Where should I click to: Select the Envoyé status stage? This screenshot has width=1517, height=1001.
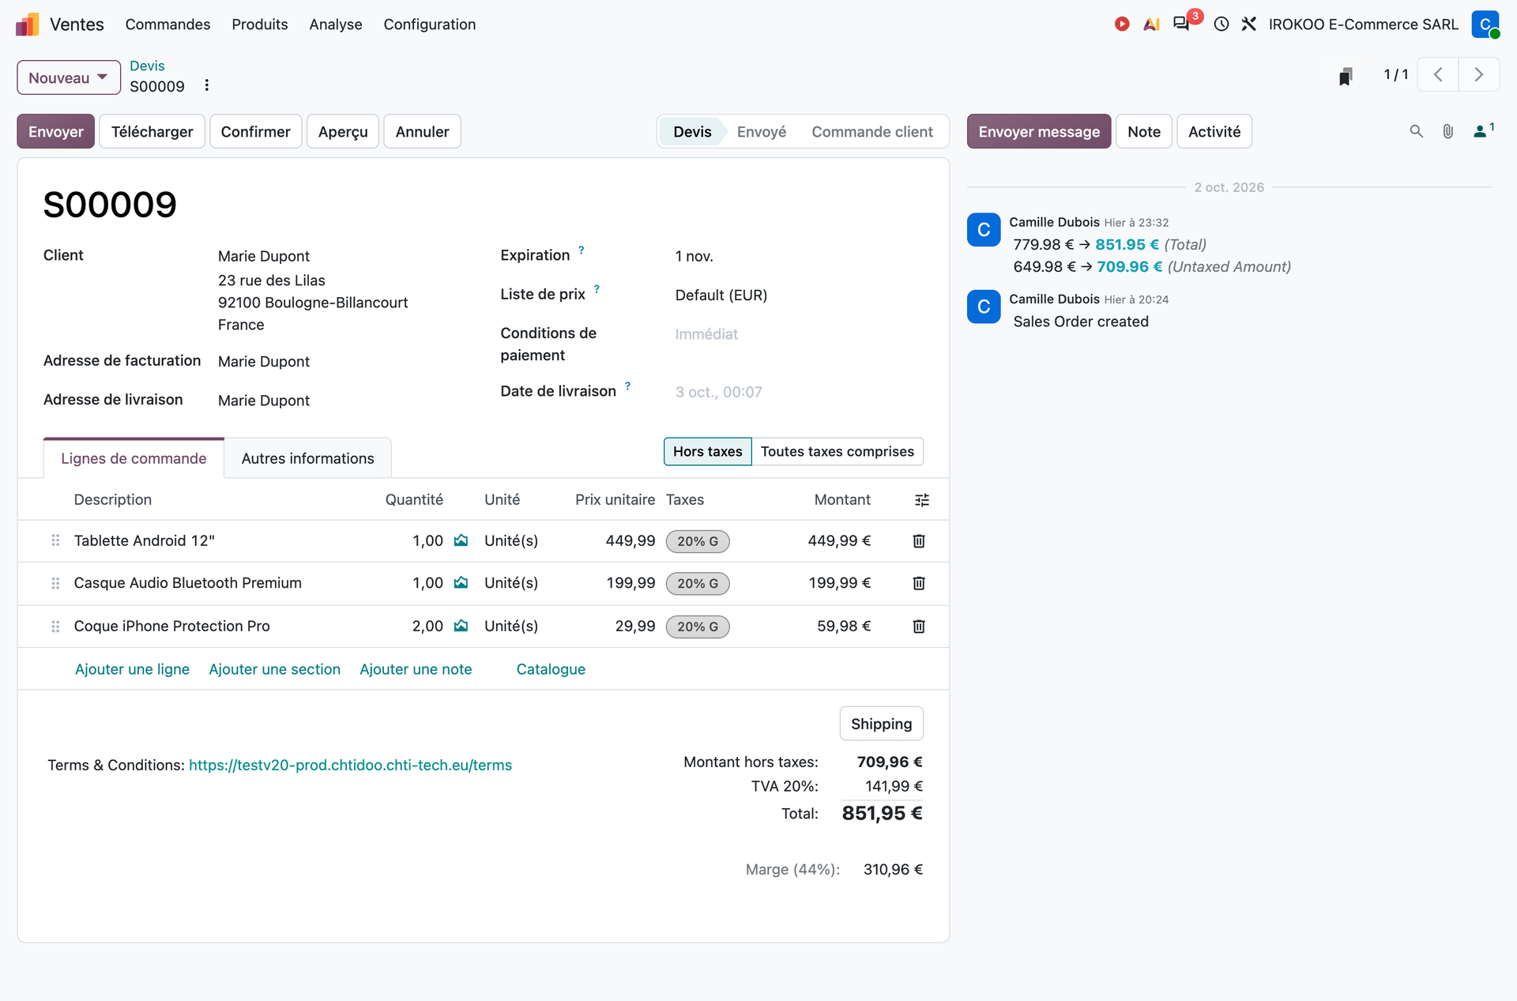(762, 132)
